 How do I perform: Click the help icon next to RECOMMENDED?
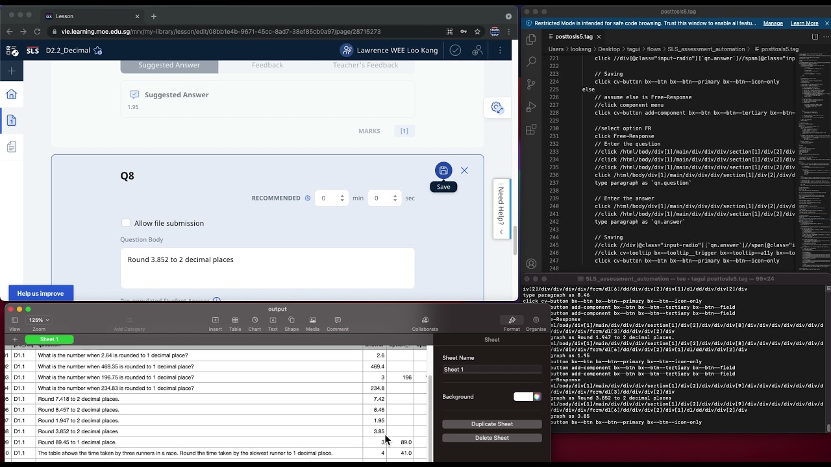pyautogui.click(x=308, y=198)
